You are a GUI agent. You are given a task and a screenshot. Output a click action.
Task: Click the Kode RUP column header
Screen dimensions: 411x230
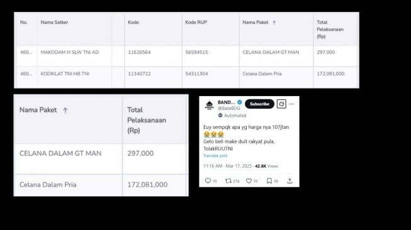[196, 22]
